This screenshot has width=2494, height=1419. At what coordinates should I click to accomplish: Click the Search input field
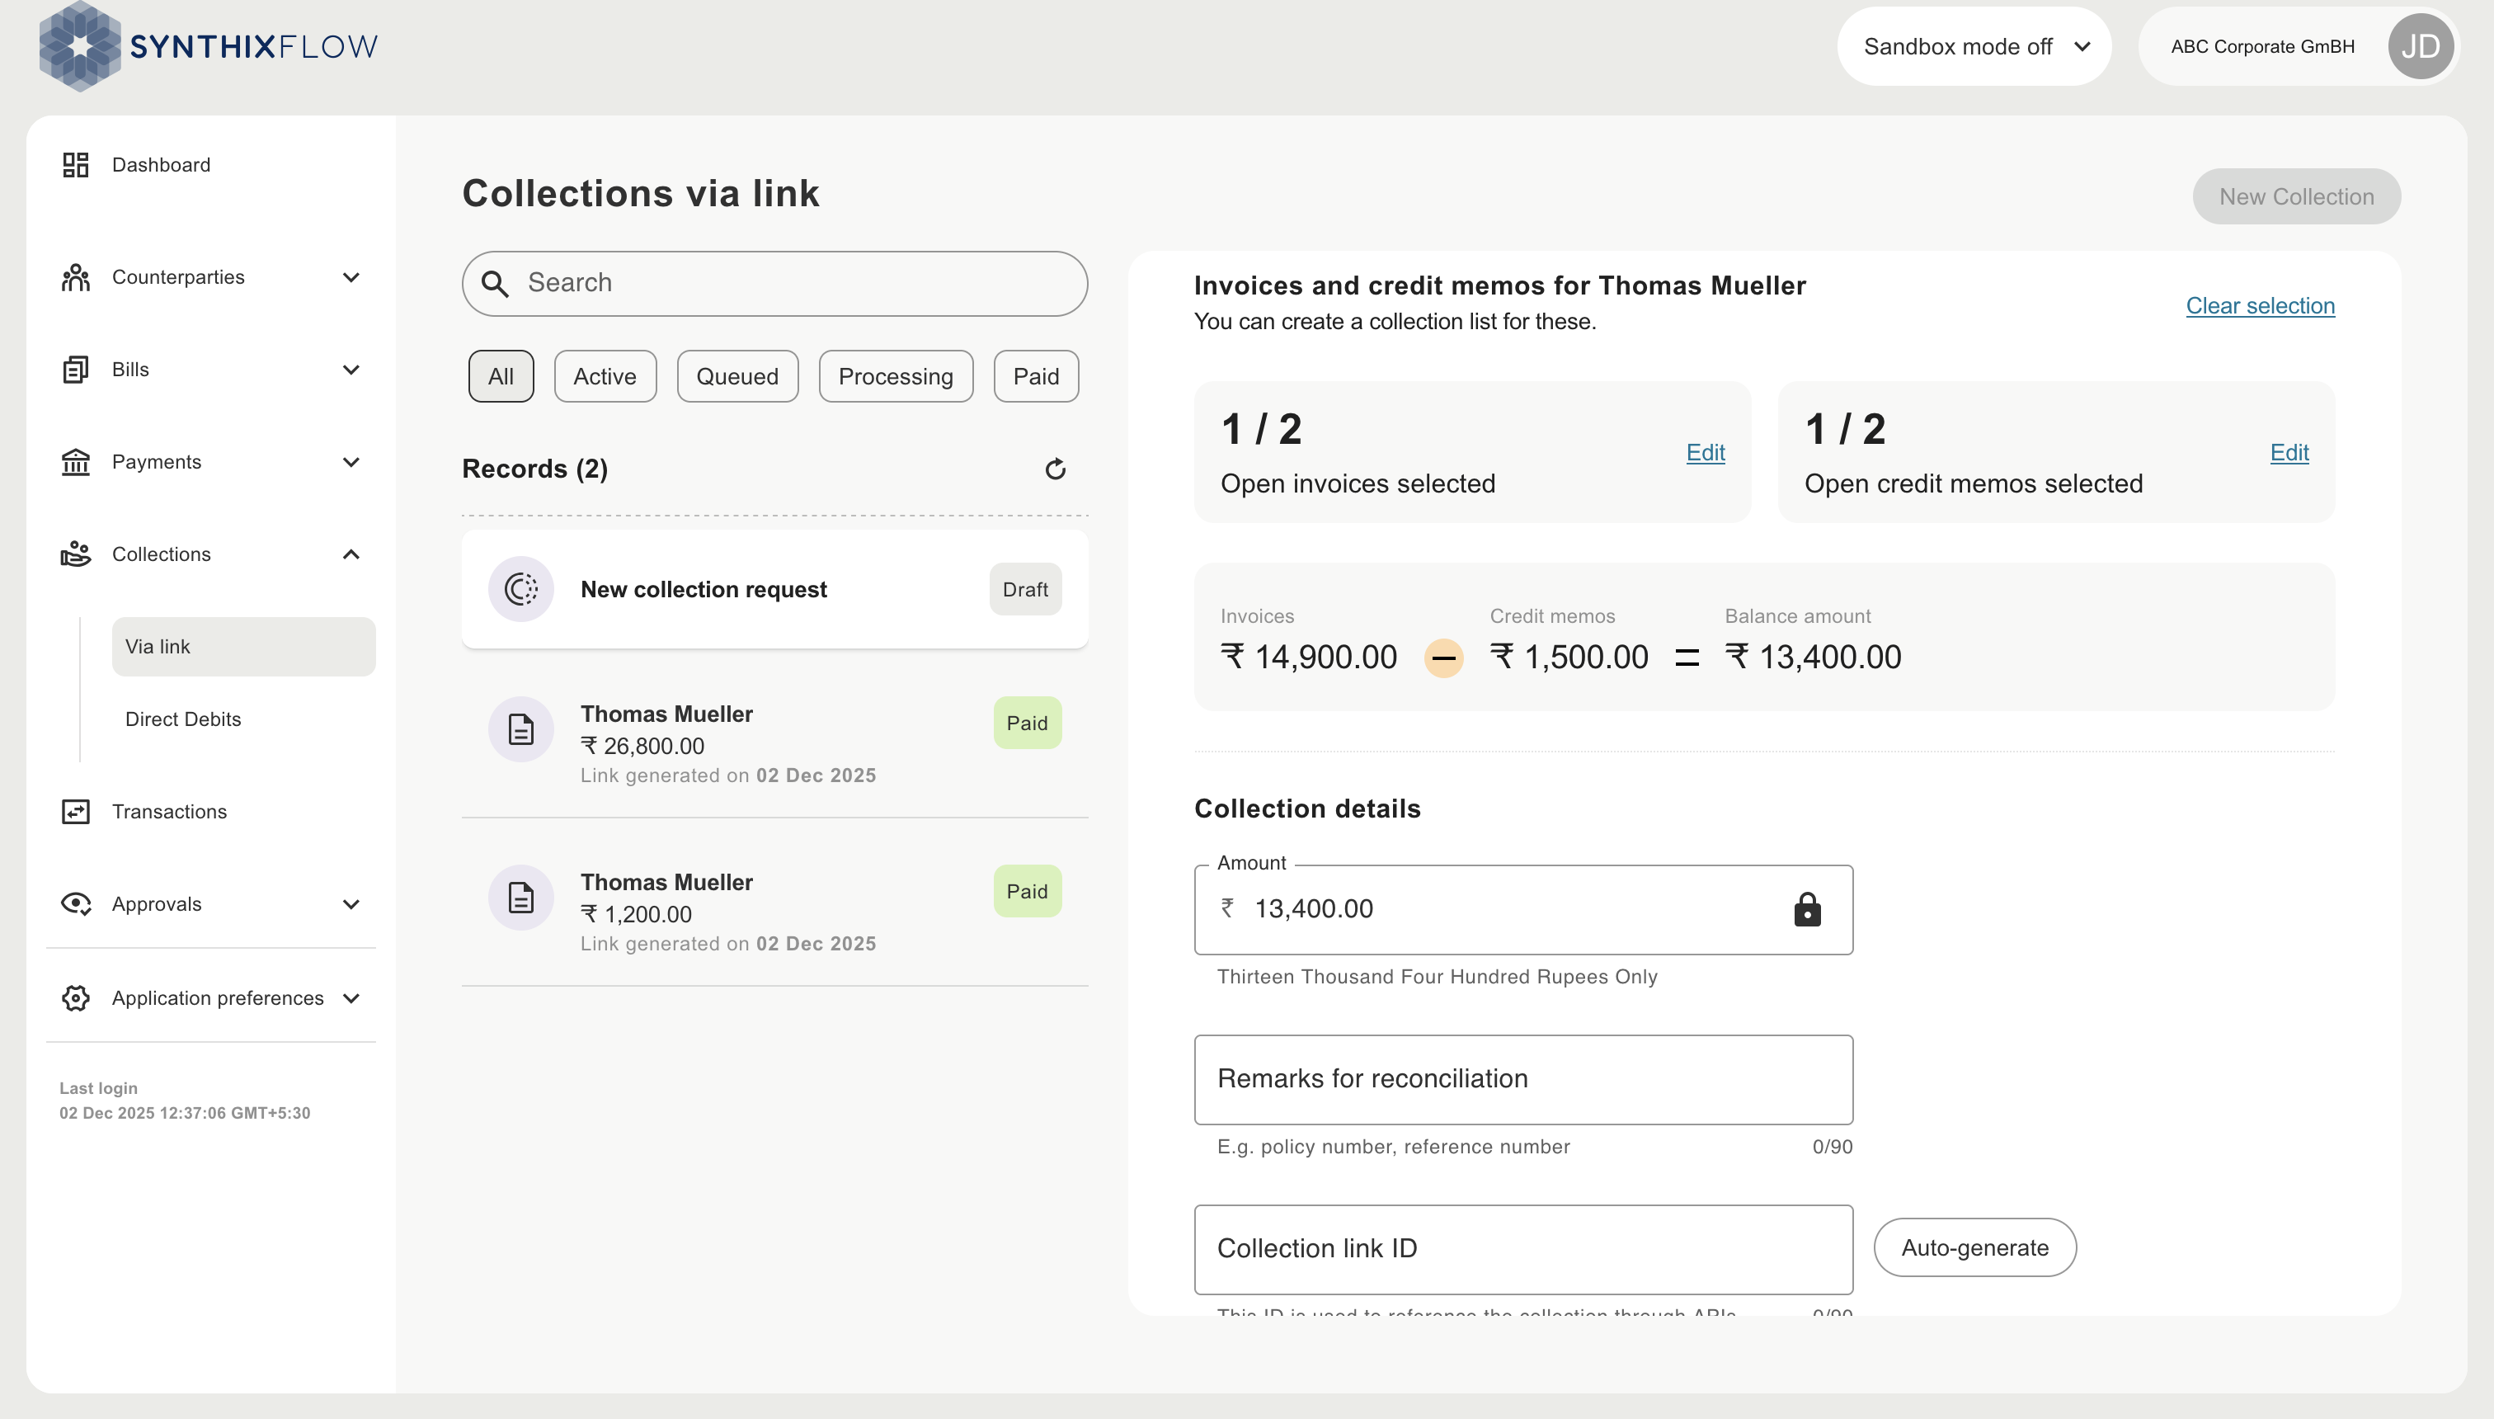(x=774, y=284)
